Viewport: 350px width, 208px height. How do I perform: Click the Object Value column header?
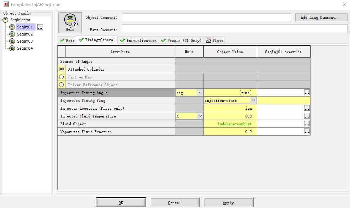(x=230, y=52)
